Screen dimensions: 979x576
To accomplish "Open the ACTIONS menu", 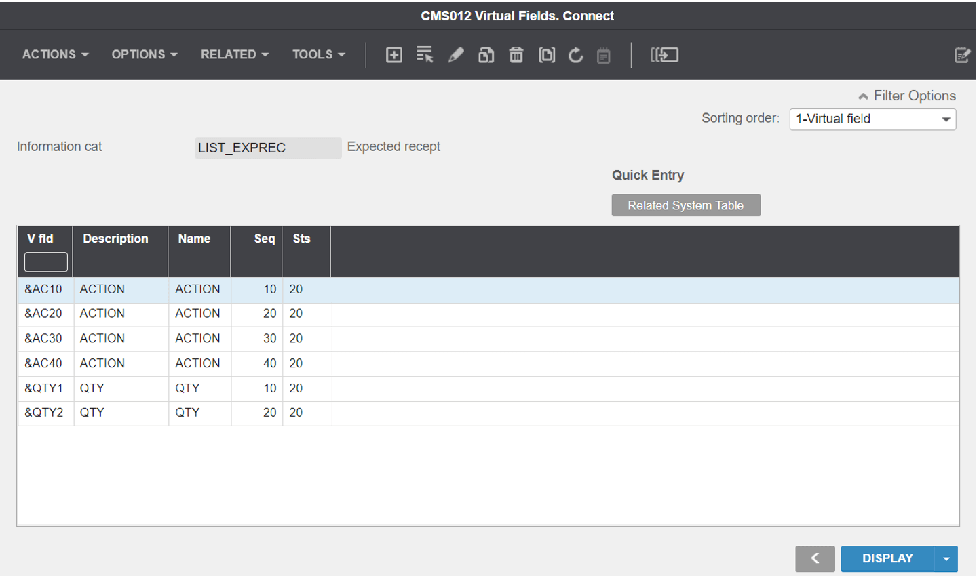I will click(54, 54).
